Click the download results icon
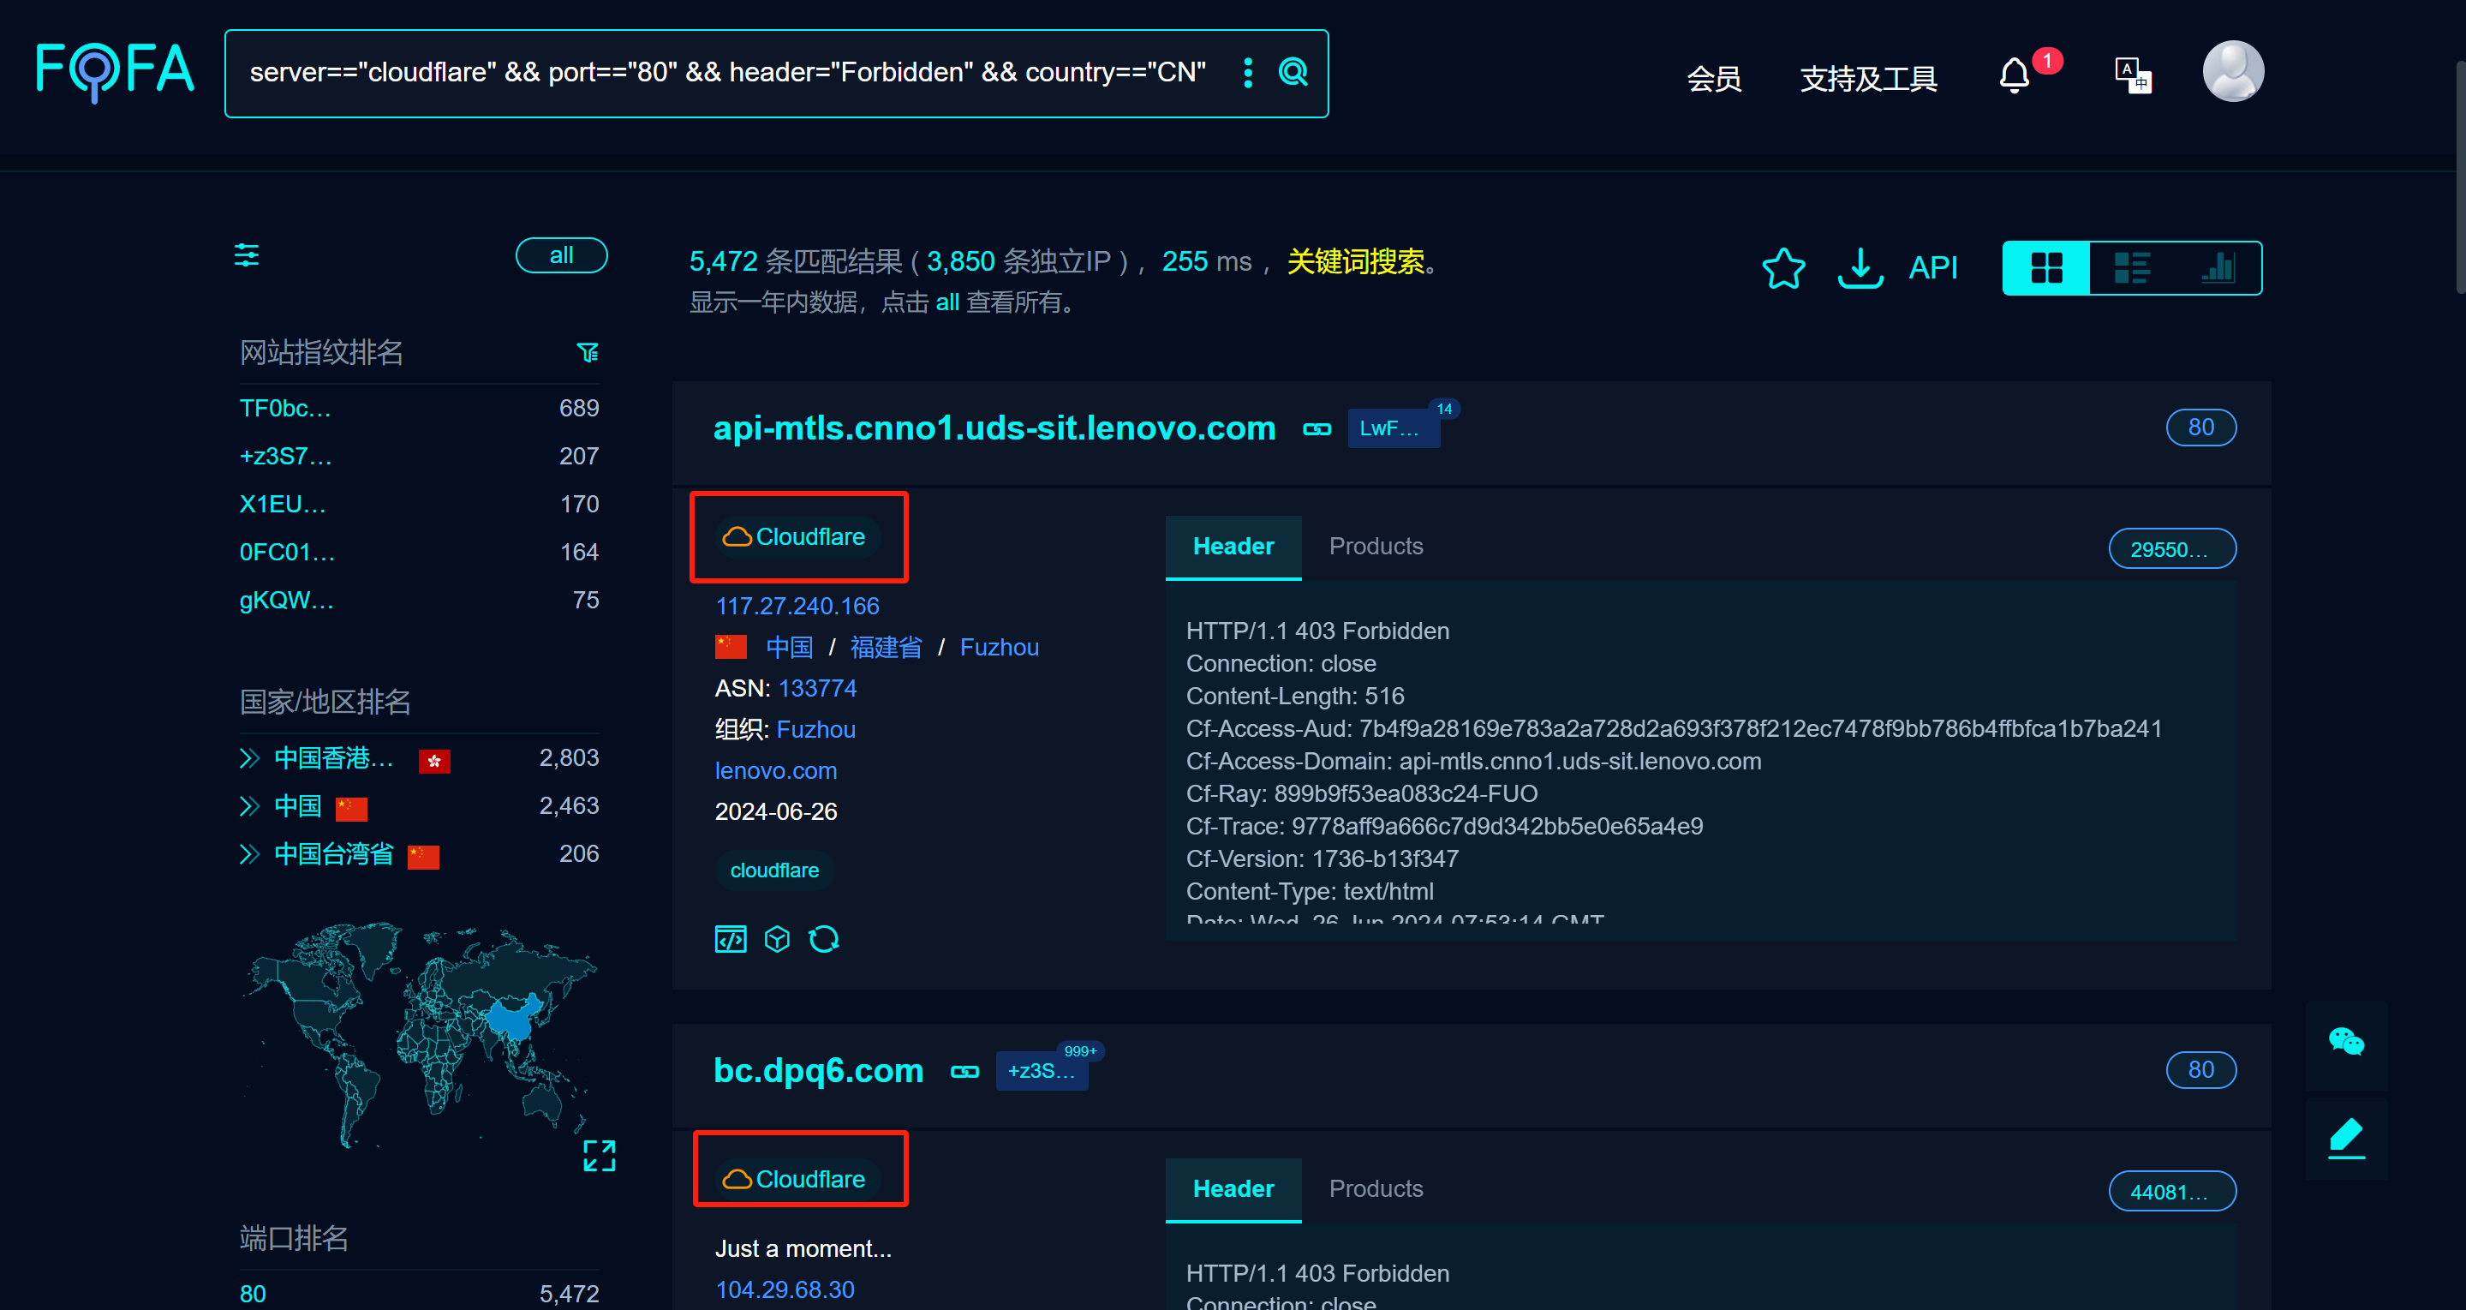Viewport: 2466px width, 1310px height. (1860, 268)
